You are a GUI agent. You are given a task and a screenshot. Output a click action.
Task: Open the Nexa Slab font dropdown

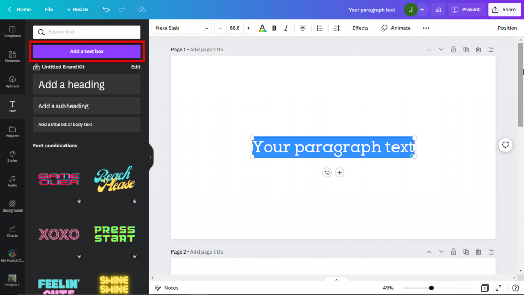coord(182,28)
